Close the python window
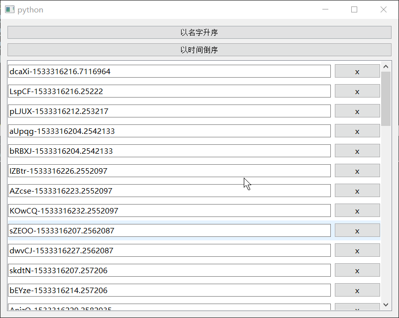Screen dimensions: 399x318 tap(384, 9)
